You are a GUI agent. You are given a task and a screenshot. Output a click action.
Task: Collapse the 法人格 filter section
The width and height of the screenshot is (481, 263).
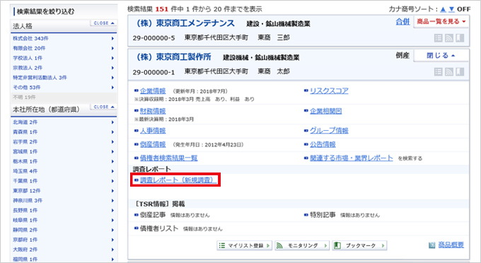click(x=103, y=23)
